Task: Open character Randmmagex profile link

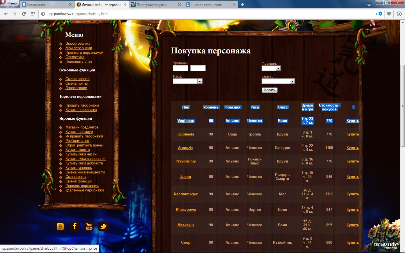Action: coord(186,194)
